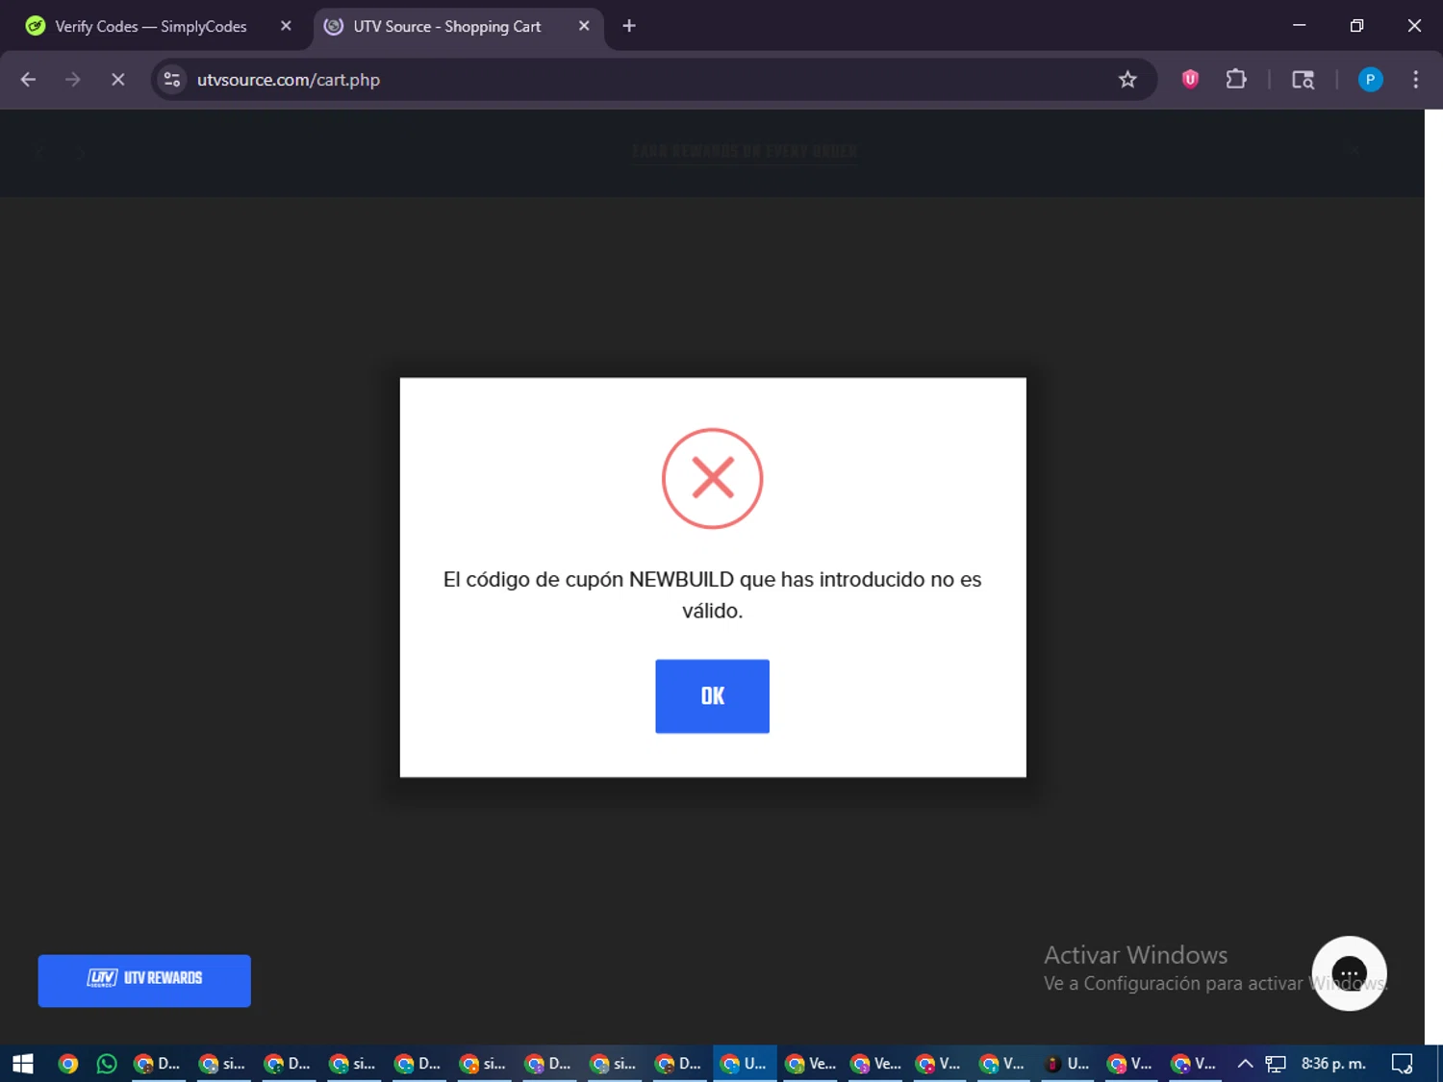Go back to previous page
1443x1082 pixels.
[x=28, y=80]
